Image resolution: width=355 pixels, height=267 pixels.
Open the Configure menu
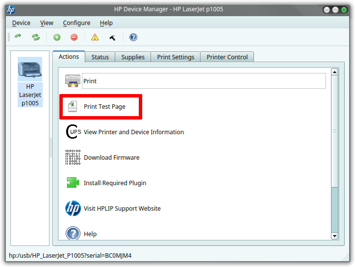(76, 23)
